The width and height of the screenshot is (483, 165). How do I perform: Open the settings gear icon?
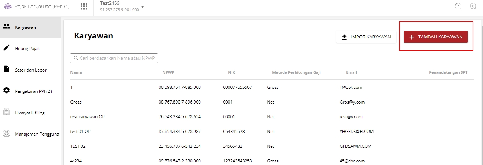point(473,6)
